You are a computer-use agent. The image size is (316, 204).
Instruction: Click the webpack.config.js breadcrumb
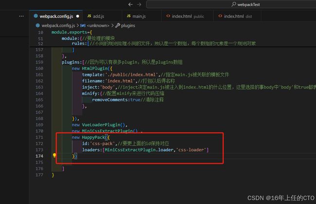pos(58,26)
